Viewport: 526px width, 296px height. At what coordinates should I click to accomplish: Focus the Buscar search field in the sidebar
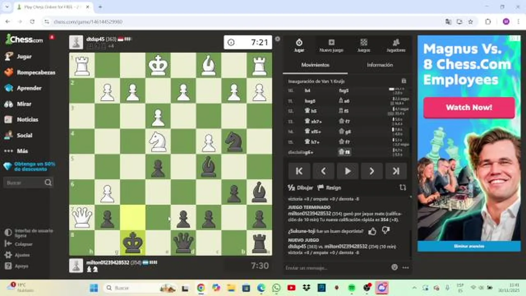28,183
